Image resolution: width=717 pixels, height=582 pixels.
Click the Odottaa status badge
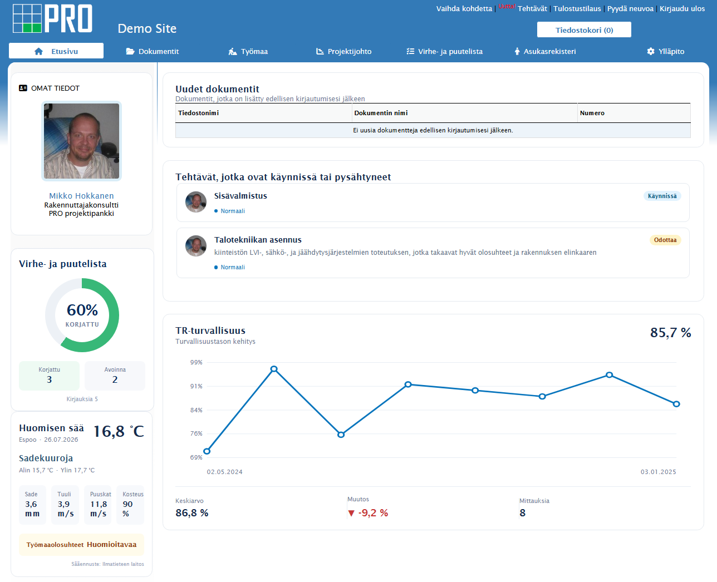[665, 240]
